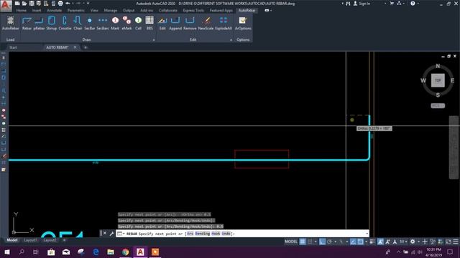Open ArOptions settings

(243, 23)
